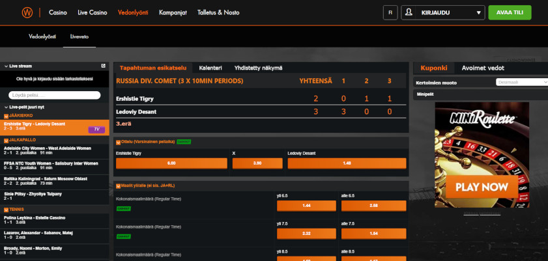Bet on Ershistie Tigry at 6.00

click(x=171, y=163)
